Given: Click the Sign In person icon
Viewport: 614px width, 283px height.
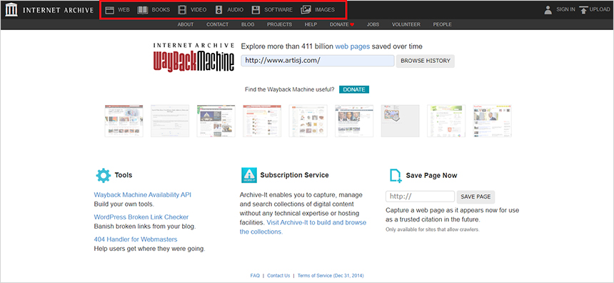Looking at the screenshot, I should [x=548, y=10].
